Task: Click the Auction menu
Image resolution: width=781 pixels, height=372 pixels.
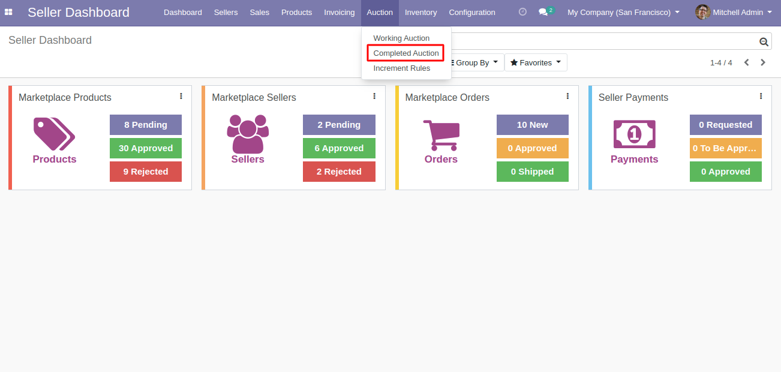Action: pyautogui.click(x=380, y=12)
